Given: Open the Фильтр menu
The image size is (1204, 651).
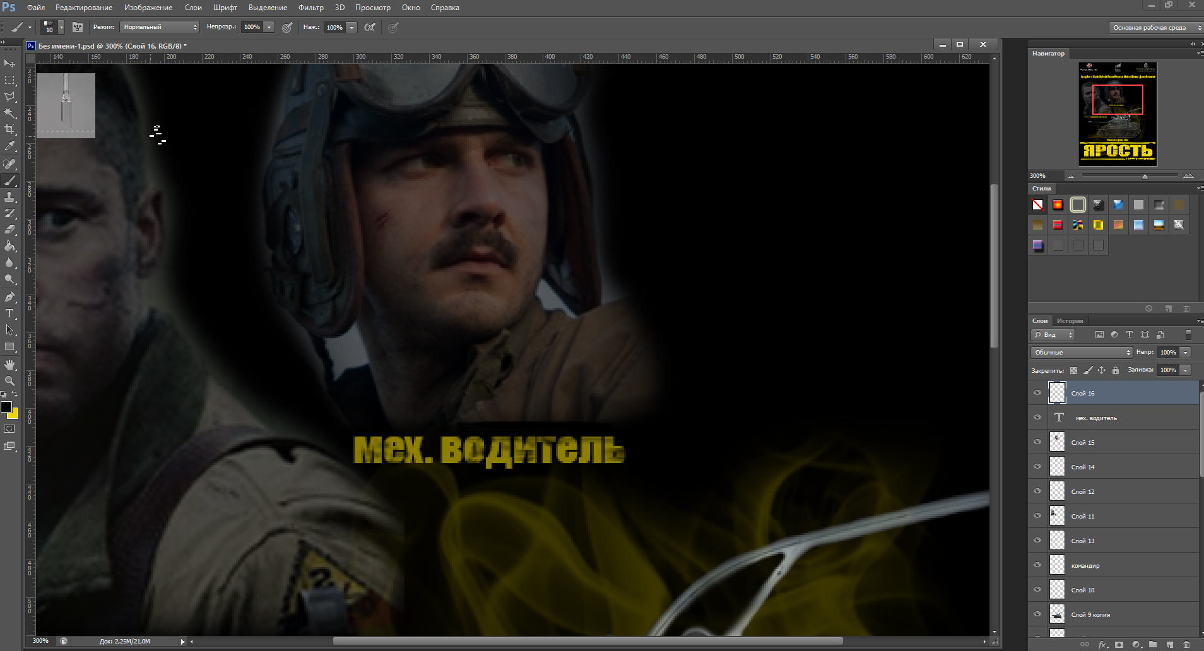Looking at the screenshot, I should tap(310, 8).
